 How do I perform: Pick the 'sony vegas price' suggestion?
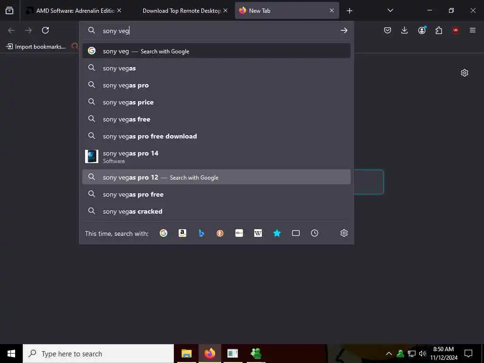point(216,102)
